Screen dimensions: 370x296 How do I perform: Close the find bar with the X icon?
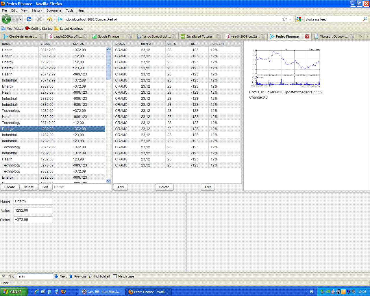tap(3, 276)
